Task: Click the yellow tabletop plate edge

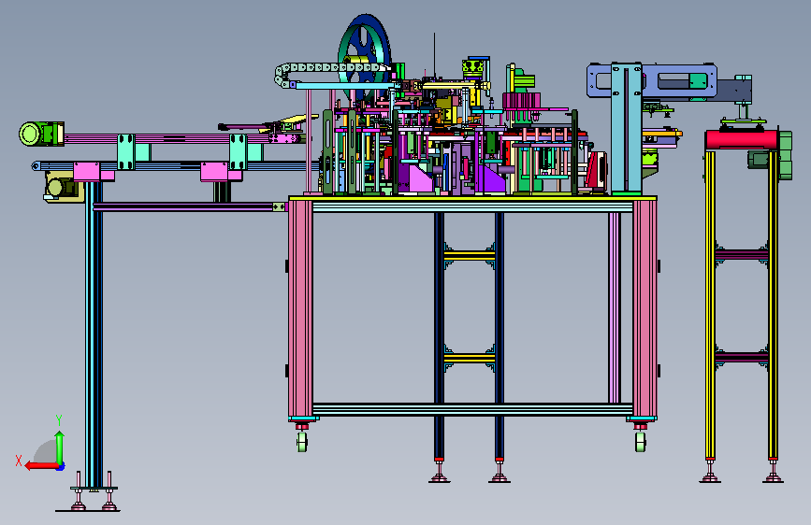Action: click(472, 198)
